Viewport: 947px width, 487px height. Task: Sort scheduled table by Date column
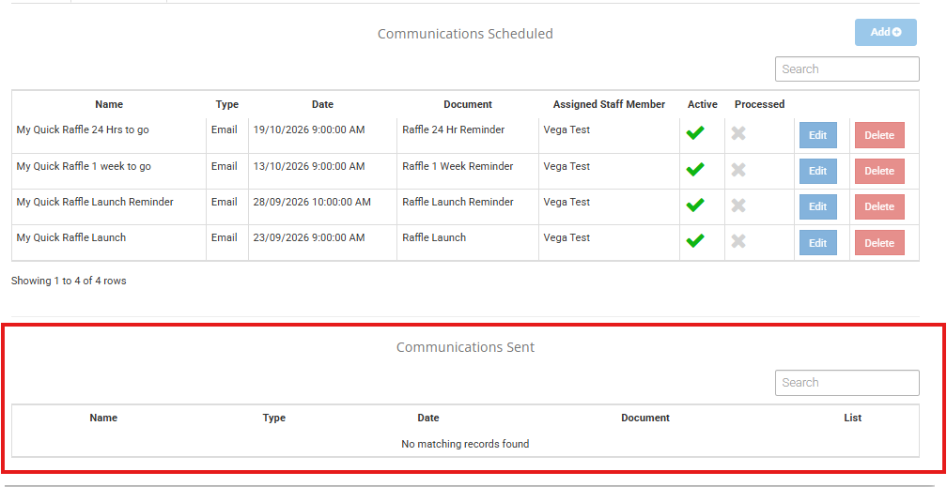[x=322, y=104]
